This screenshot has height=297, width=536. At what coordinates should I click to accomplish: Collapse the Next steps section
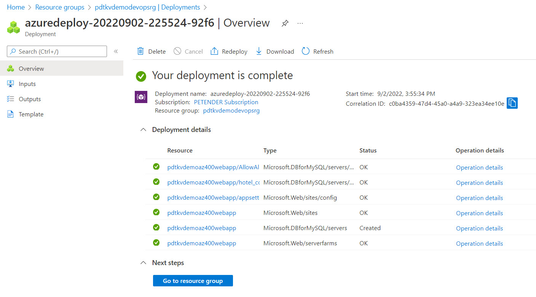[143, 262]
